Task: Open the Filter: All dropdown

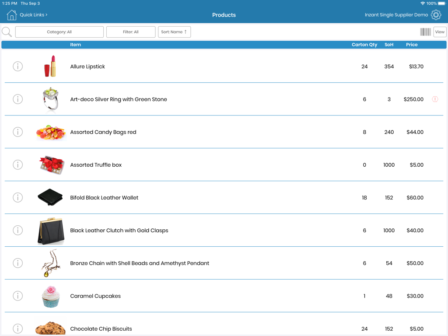Action: (x=131, y=31)
